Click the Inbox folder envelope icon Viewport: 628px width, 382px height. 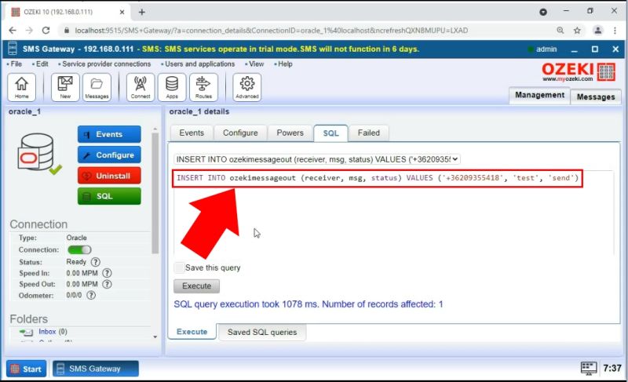click(x=27, y=332)
